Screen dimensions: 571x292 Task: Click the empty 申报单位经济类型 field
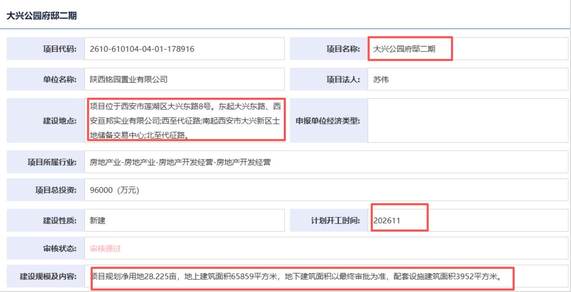[x=468, y=120]
